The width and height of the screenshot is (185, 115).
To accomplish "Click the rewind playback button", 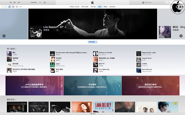I will click(11, 2).
